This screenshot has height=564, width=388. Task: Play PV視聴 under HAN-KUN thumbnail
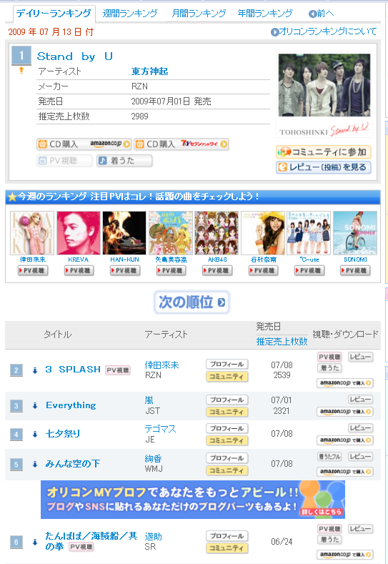125,270
